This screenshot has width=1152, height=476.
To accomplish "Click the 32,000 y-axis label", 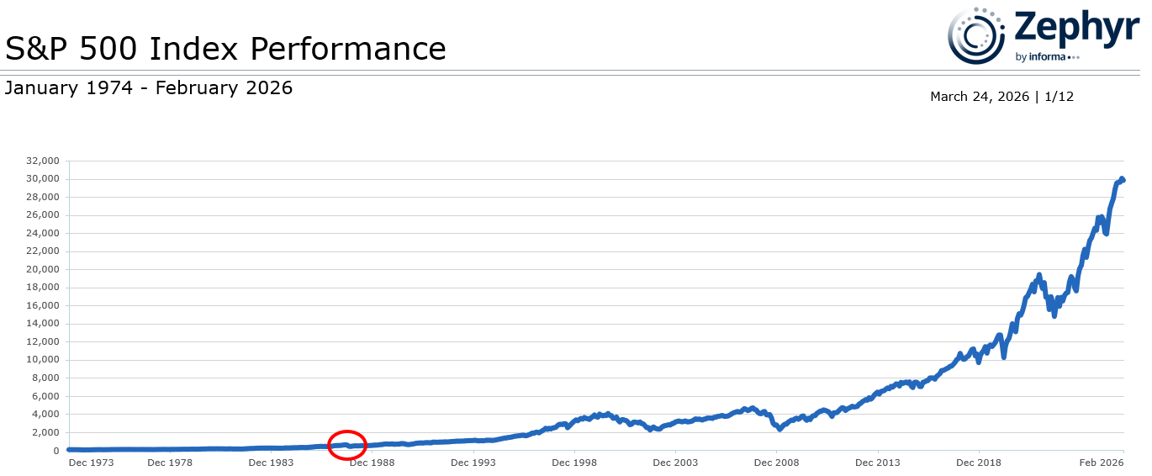I will click(45, 161).
